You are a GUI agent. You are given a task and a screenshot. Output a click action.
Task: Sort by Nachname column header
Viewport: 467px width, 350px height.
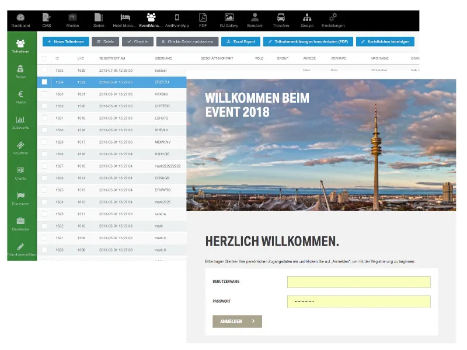[380, 58]
